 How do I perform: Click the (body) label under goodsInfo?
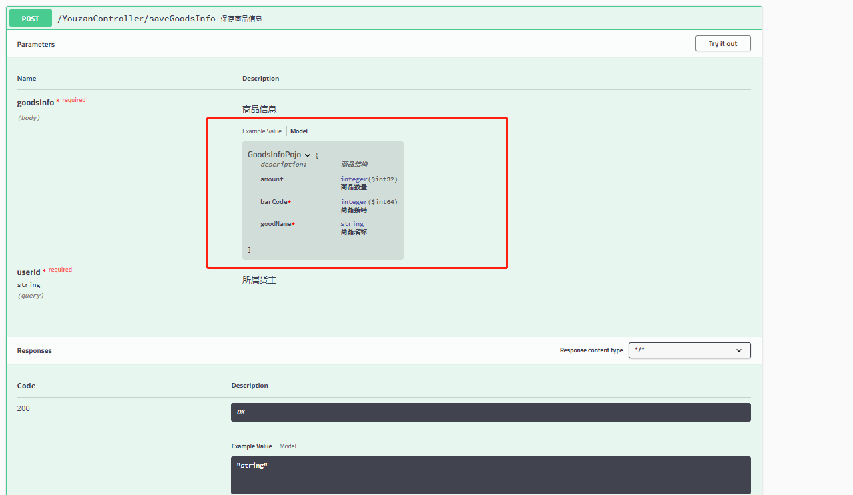(x=29, y=118)
